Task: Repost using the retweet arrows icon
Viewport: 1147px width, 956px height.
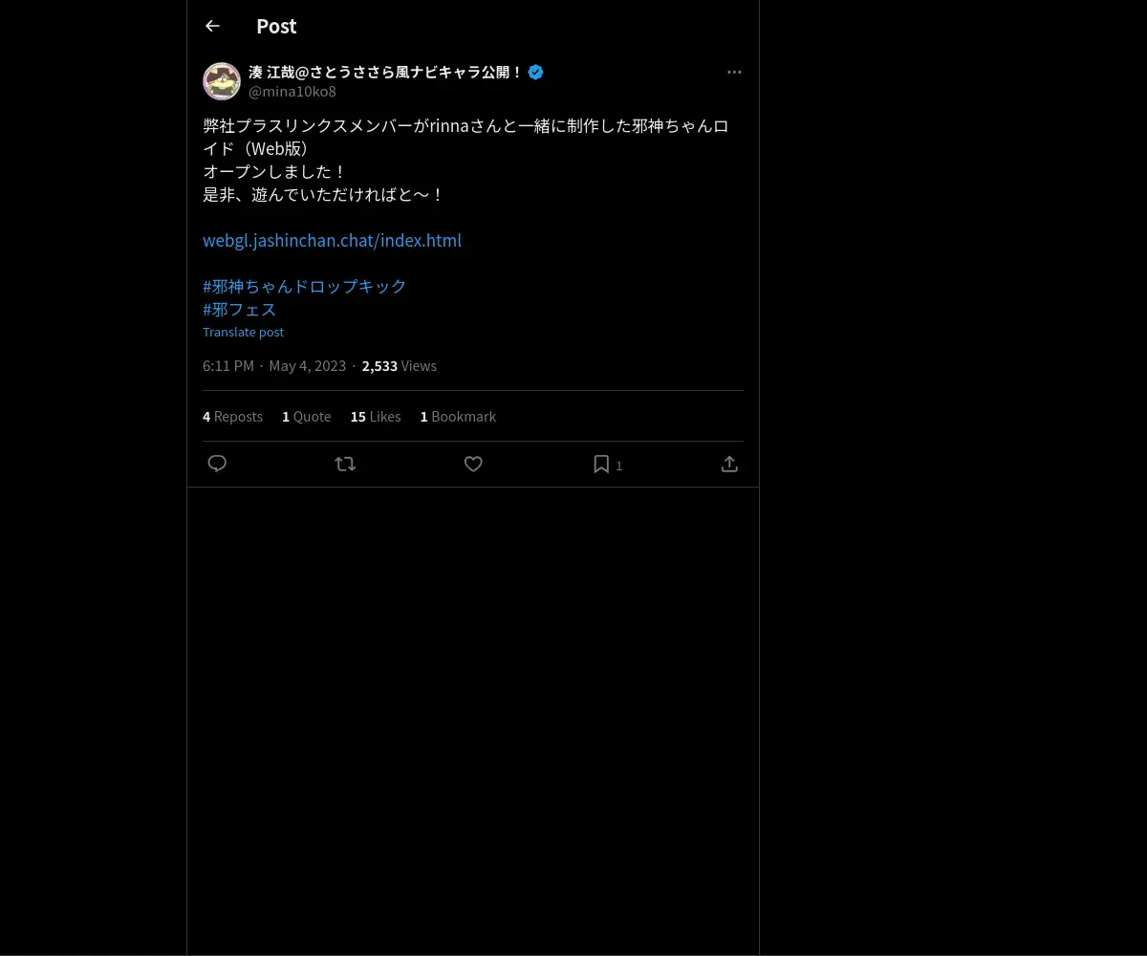Action: click(345, 464)
